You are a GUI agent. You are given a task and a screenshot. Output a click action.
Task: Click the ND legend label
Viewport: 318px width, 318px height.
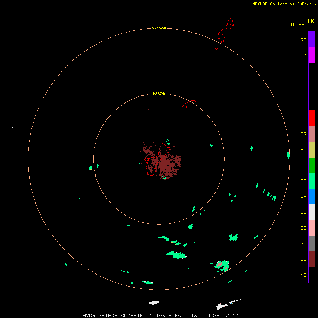[x=303, y=275]
